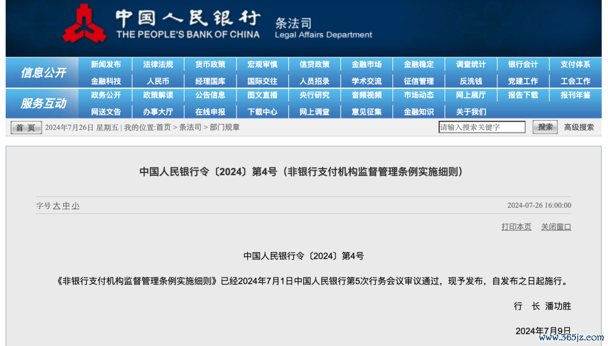This screenshot has width=608, height=346.
Task: Type in the search keyword field
Action: point(481,128)
